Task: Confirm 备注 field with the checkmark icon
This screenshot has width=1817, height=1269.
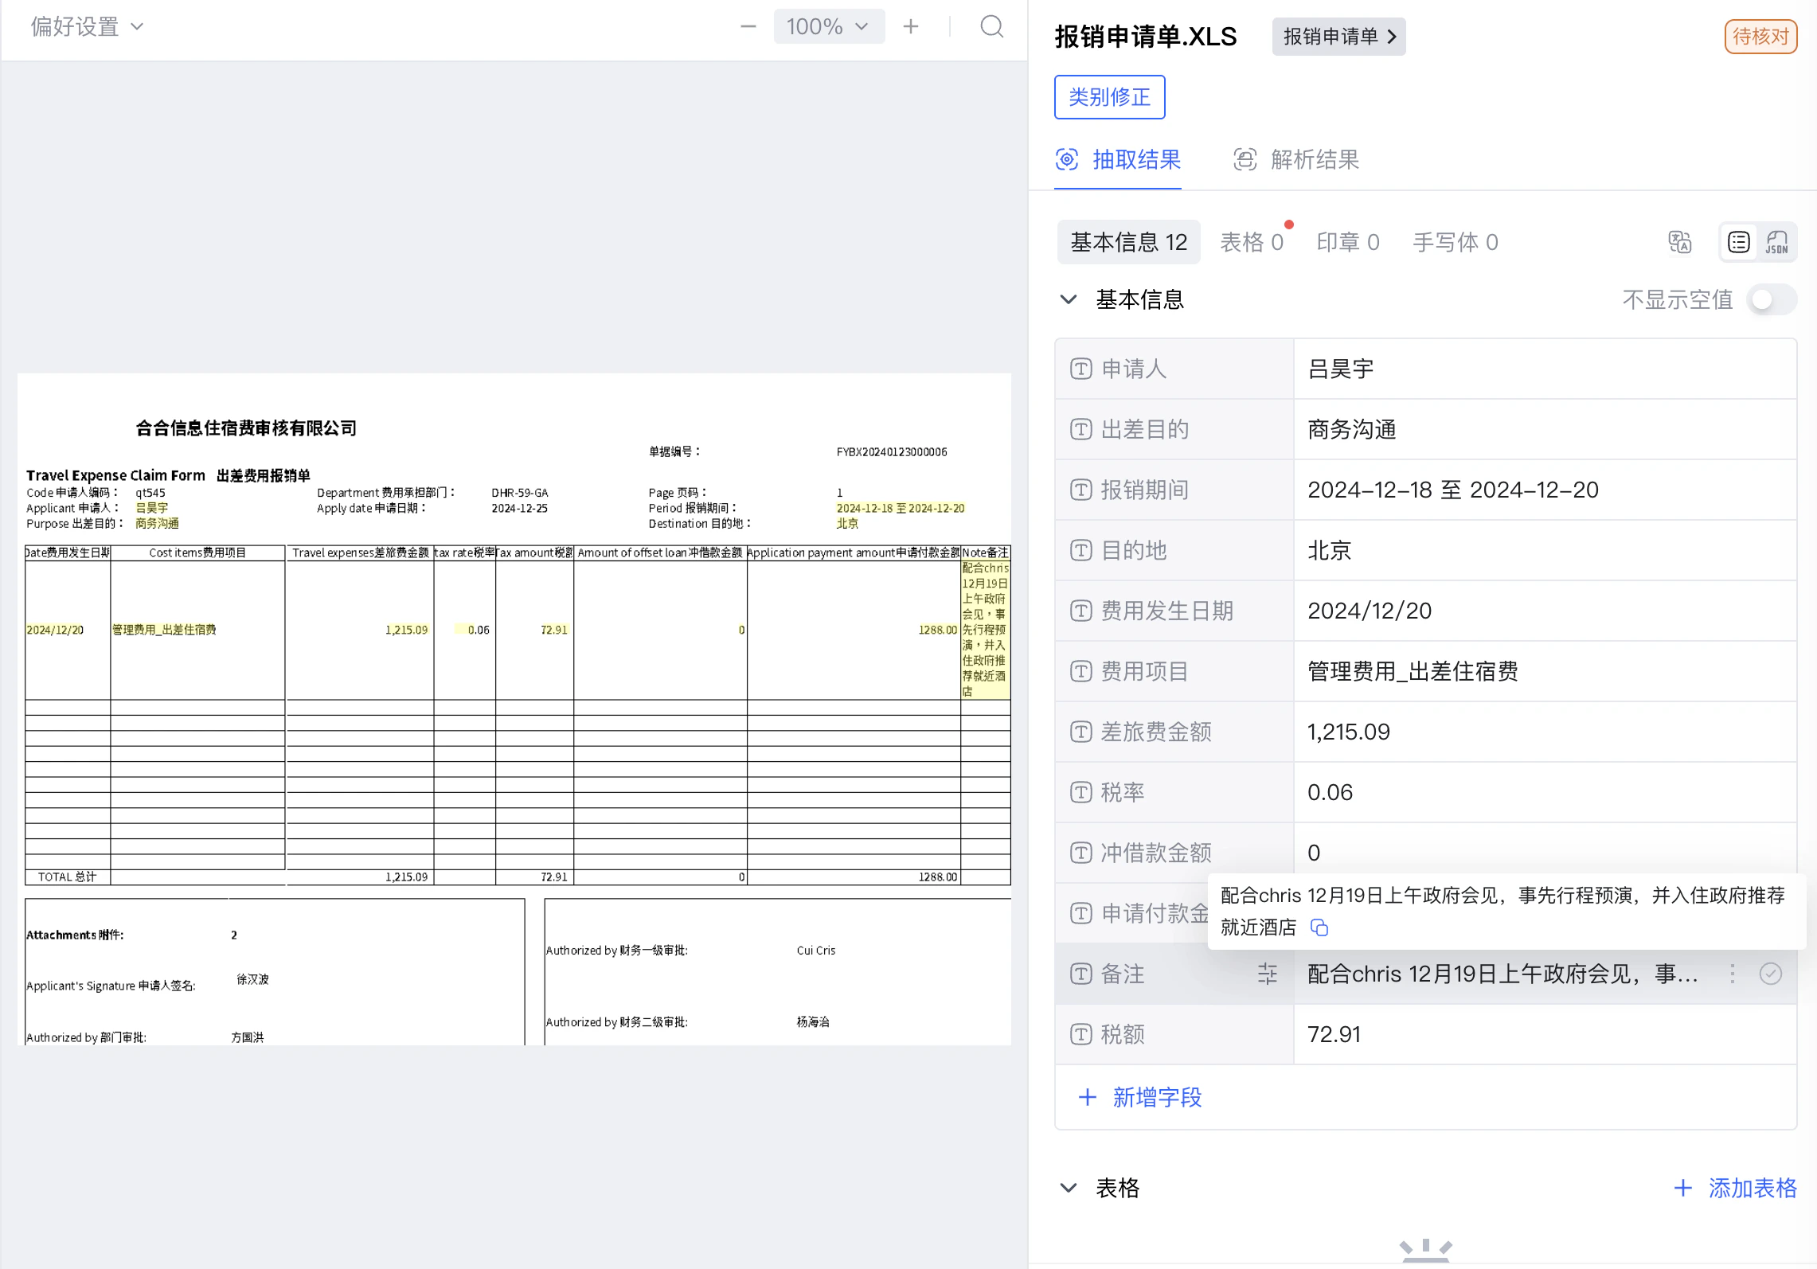Action: click(1770, 973)
